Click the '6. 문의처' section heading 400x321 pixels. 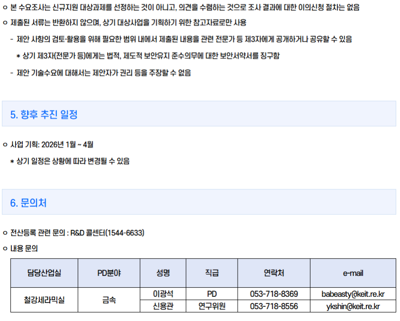pyautogui.click(x=28, y=202)
